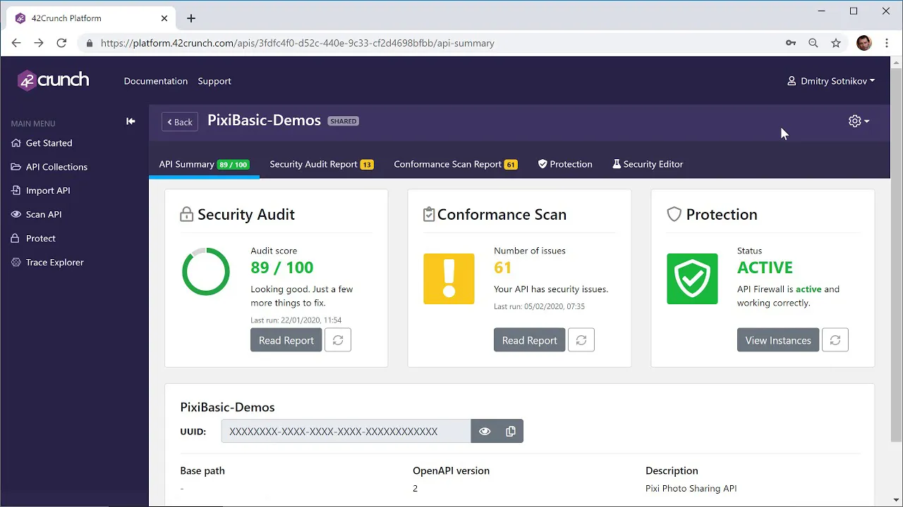This screenshot has width=903, height=507.
Task: Open the Chrome three-dot menu
Action: pos(886,43)
